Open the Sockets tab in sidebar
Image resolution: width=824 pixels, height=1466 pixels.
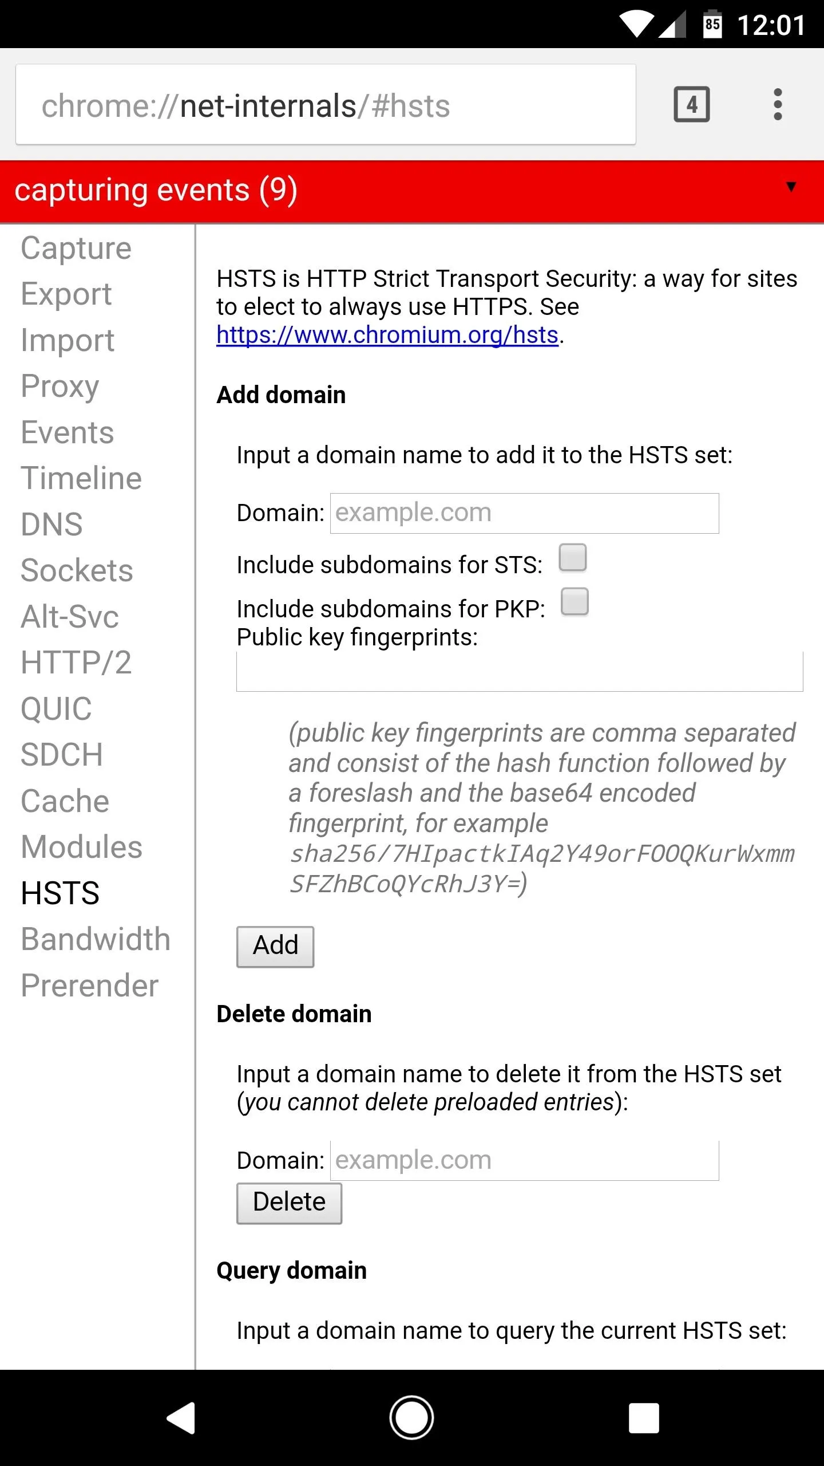pos(77,570)
